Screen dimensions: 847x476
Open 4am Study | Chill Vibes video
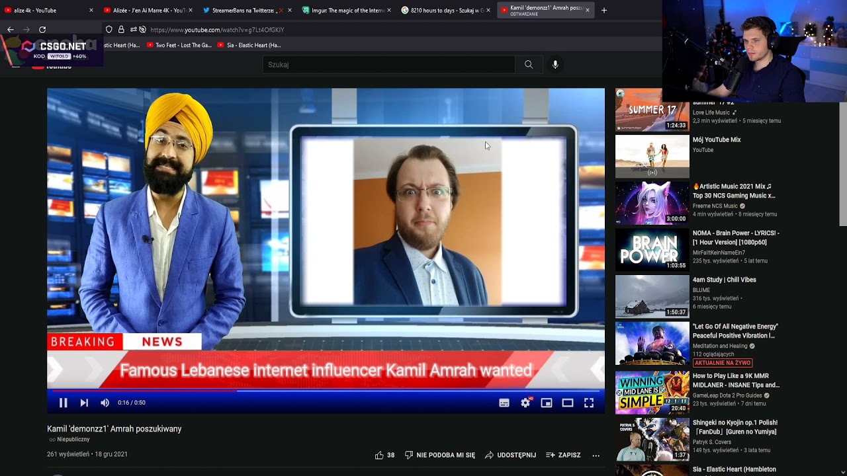[724, 280]
